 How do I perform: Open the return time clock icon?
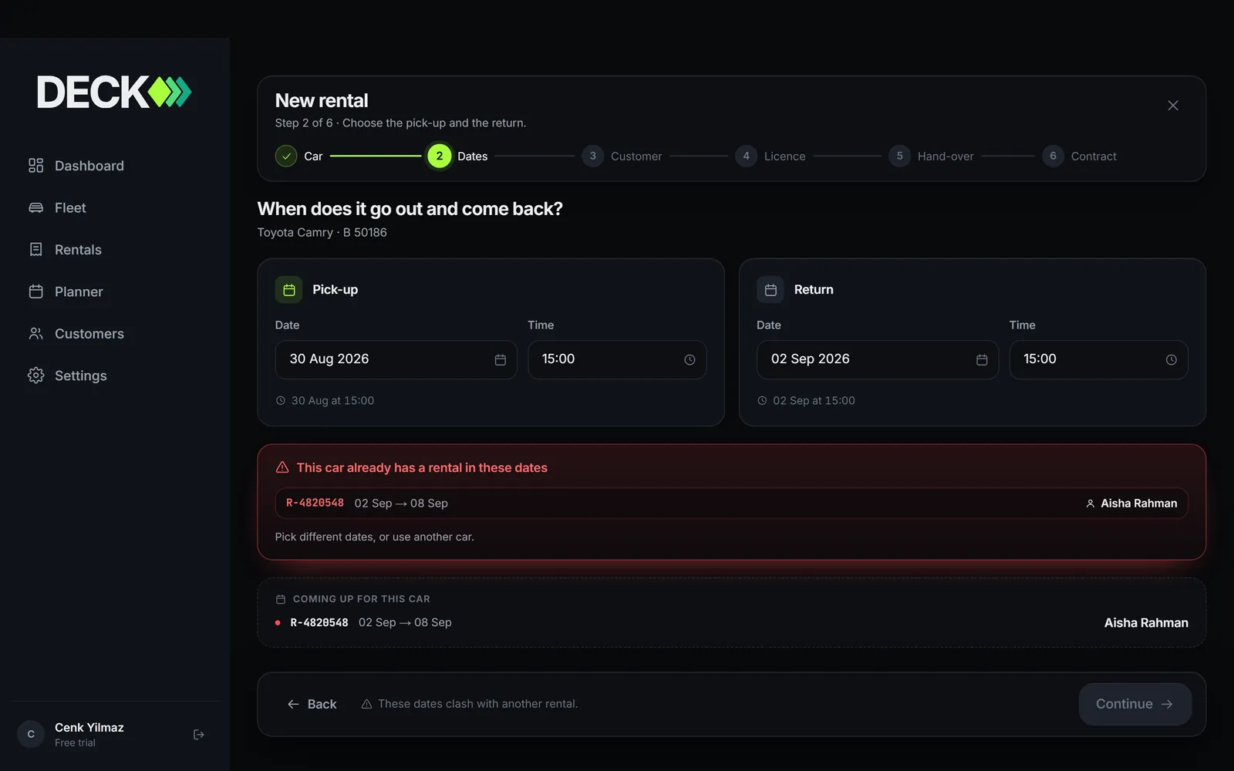tap(1171, 360)
